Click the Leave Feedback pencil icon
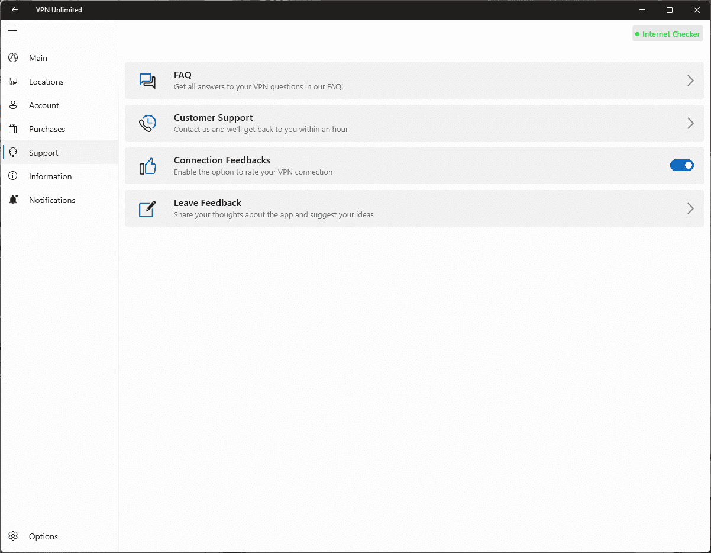Screen dimensions: 711x553 pyautogui.click(x=147, y=208)
